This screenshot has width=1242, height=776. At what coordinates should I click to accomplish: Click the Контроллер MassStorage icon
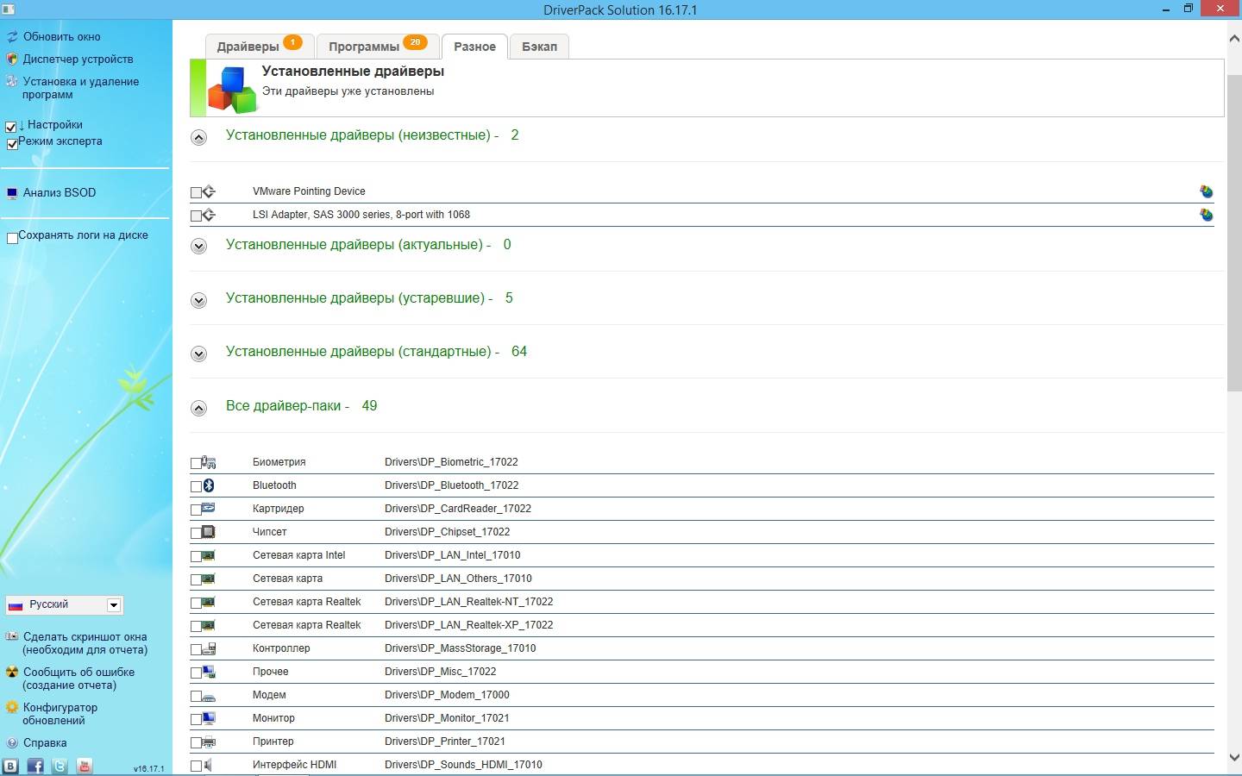pyautogui.click(x=209, y=648)
